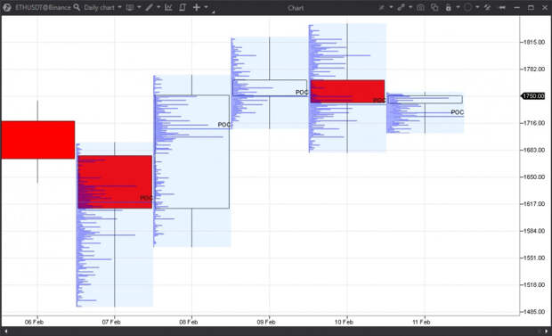Screen dimensions: 552x336
Task: Select the pencil drawing tool
Action: click(x=150, y=7)
